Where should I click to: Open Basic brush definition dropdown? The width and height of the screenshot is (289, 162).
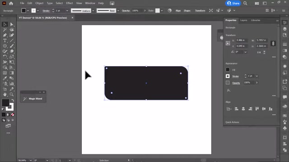coord(118,11)
